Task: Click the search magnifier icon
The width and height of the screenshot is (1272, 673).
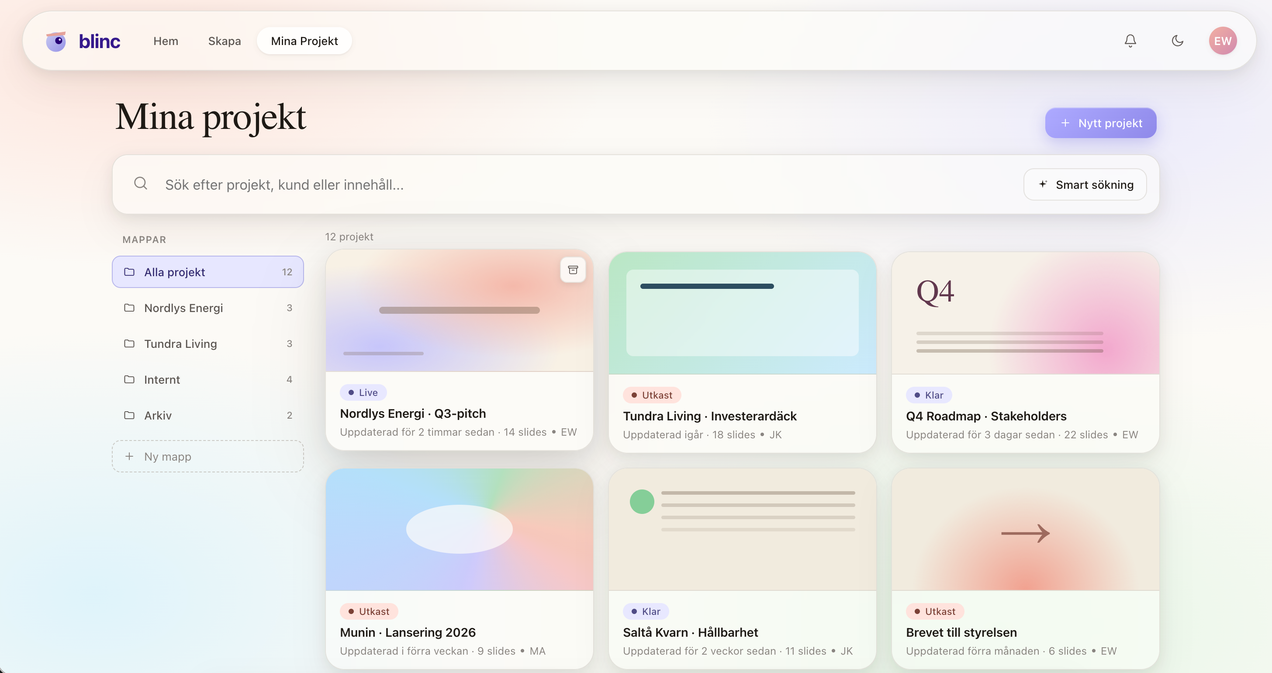Action: coord(141,183)
